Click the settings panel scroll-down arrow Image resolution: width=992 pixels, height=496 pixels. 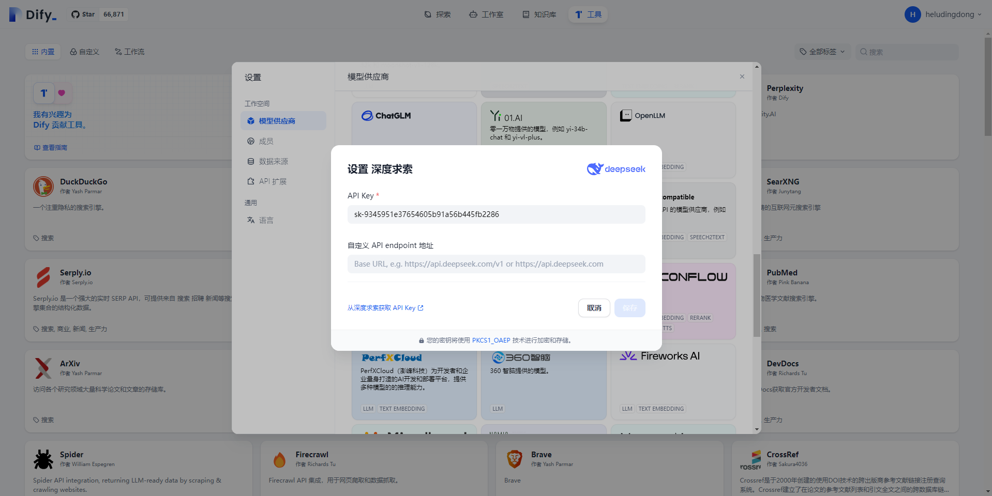757,429
